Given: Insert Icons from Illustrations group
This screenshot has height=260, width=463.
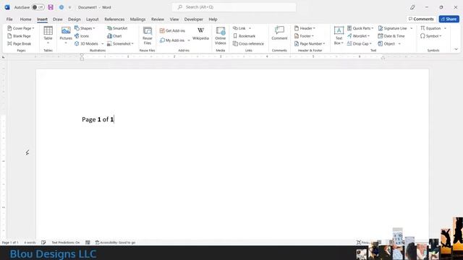Looking at the screenshot, I should (82, 36).
